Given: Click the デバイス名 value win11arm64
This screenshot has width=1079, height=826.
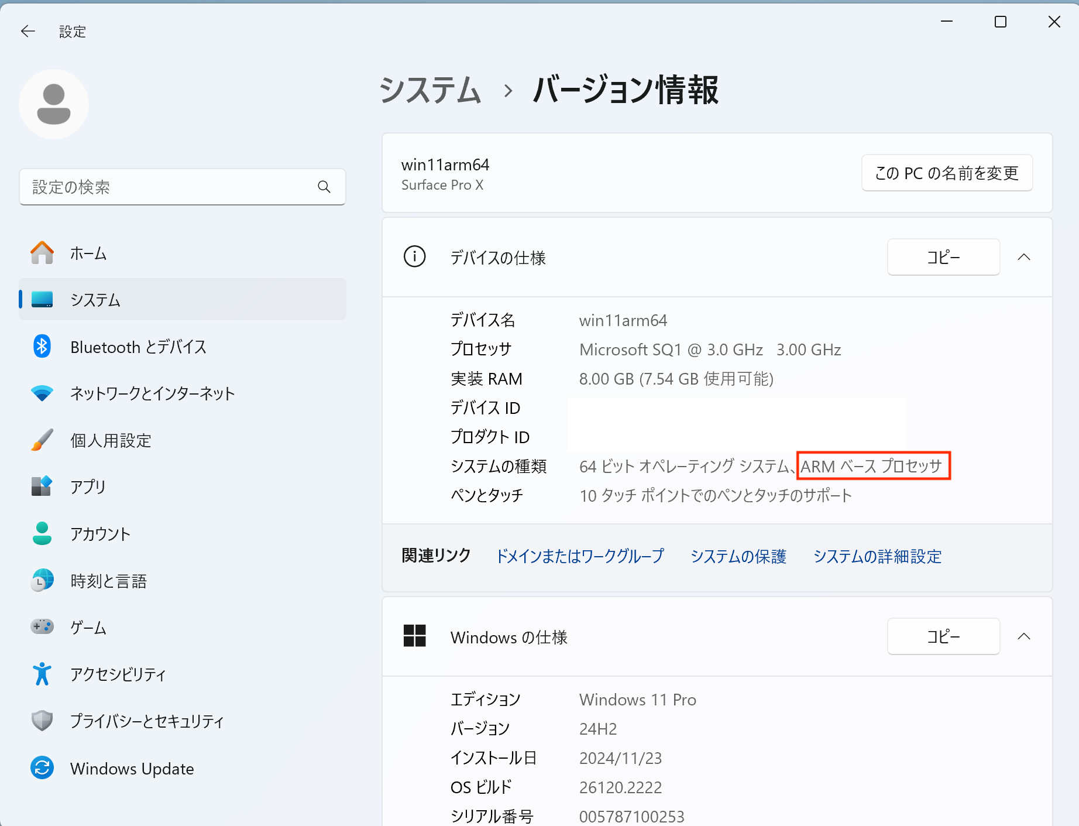Looking at the screenshot, I should (623, 320).
